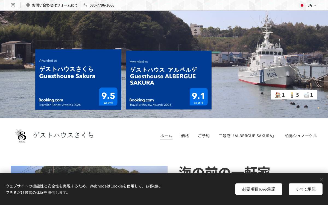The height and width of the screenshot is (205, 328).
Task: Click the house icon showing 1
Action: 278,95
